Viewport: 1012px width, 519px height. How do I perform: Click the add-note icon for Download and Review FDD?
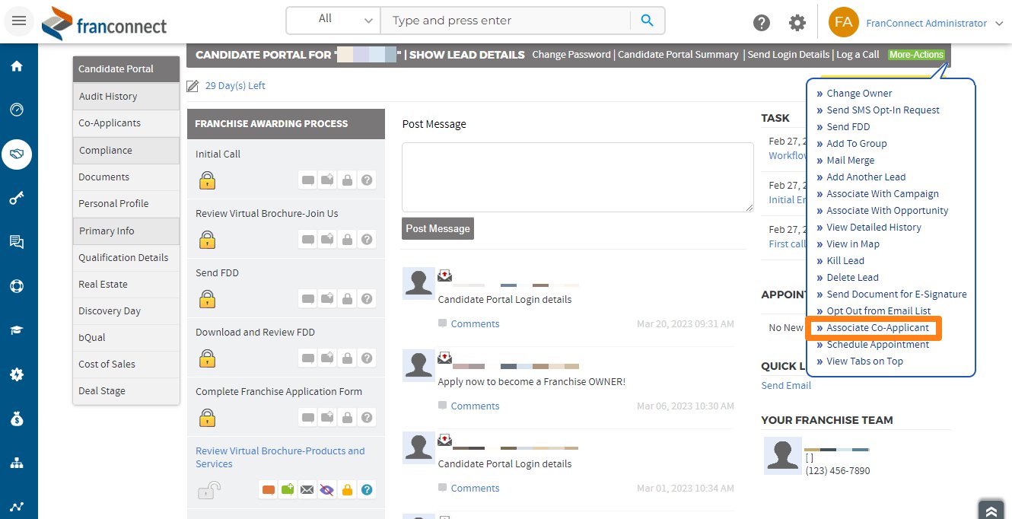[x=327, y=358]
